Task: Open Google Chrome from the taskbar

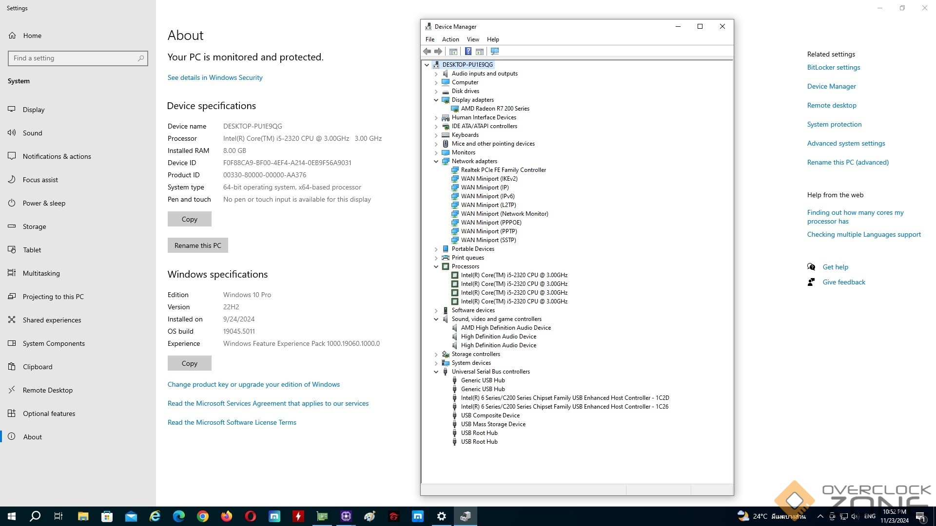Action: [203, 516]
